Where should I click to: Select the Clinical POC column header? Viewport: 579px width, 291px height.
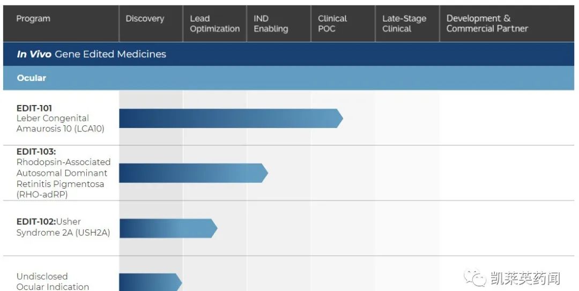(332, 24)
